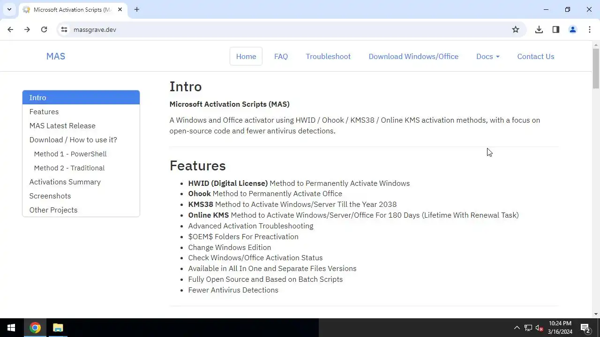Toggle the Chrome side panel
Screen dimensions: 600x337
[x=556, y=29]
